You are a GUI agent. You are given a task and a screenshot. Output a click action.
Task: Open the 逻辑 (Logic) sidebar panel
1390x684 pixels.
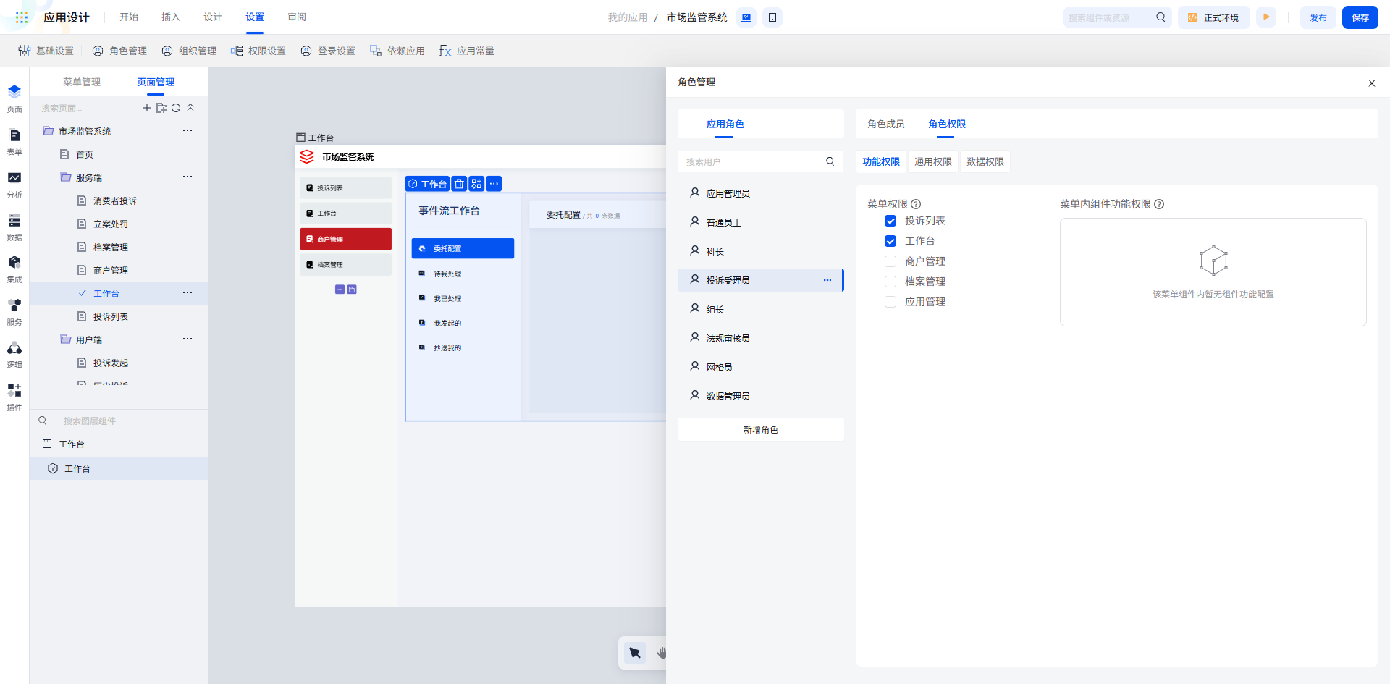click(x=14, y=354)
